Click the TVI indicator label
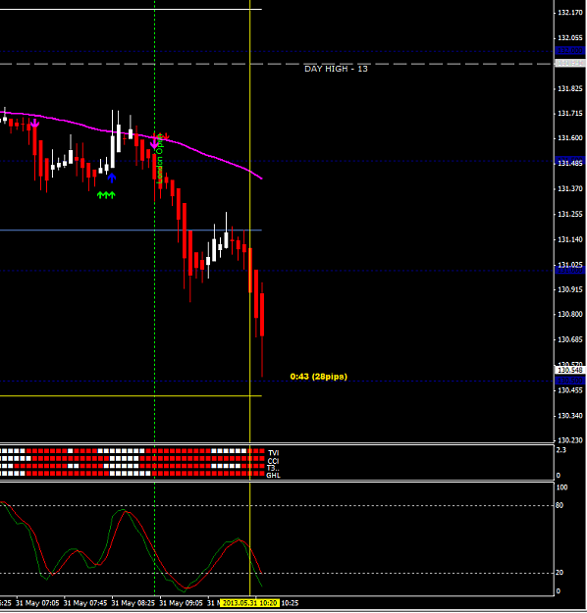Image resolution: width=587 pixels, height=613 pixels. pyautogui.click(x=273, y=453)
